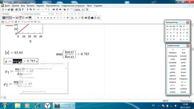
Task: Open the zoom 100% dropdown
Action: coord(83,10)
